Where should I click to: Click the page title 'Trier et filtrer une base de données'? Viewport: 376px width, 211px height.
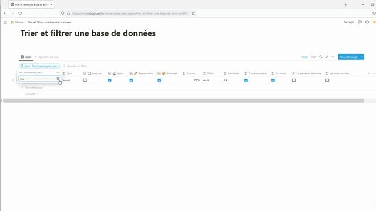point(88,33)
